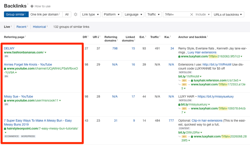
Task: Expand arrow next to bit.ly/missysueluxy
Action: (x=209, y=105)
